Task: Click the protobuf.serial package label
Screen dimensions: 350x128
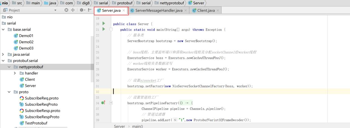Action: (x=25, y=61)
